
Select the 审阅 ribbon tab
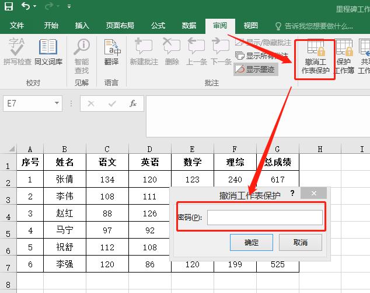[x=220, y=26]
